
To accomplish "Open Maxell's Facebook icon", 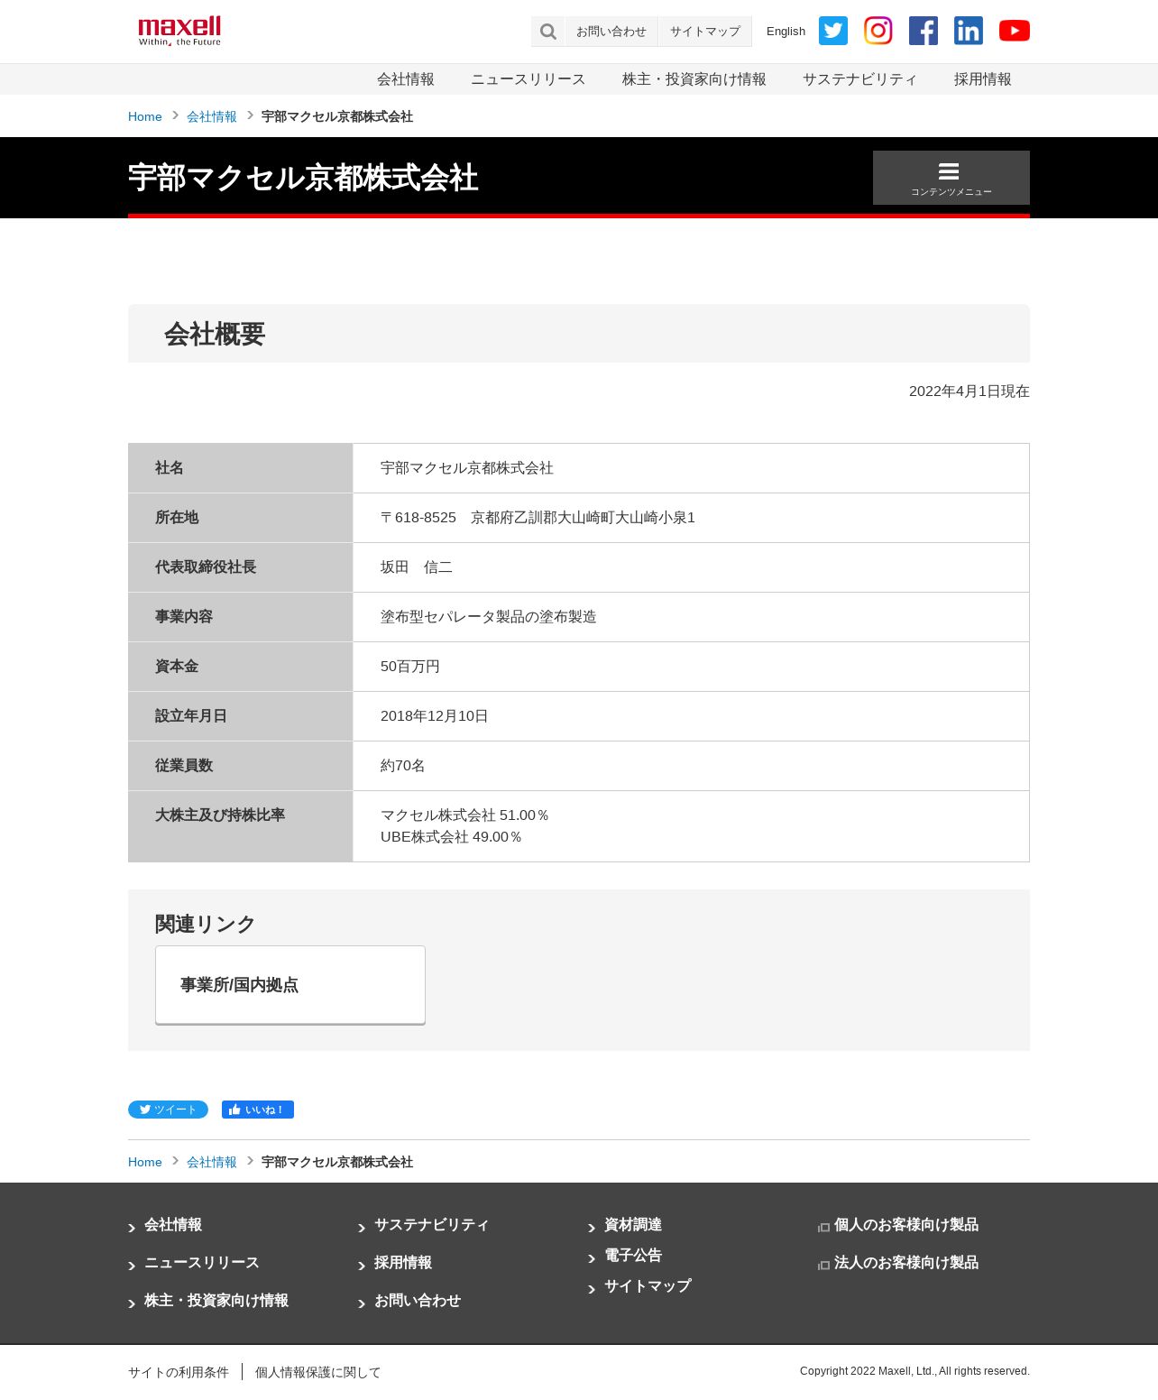I will [x=924, y=31].
